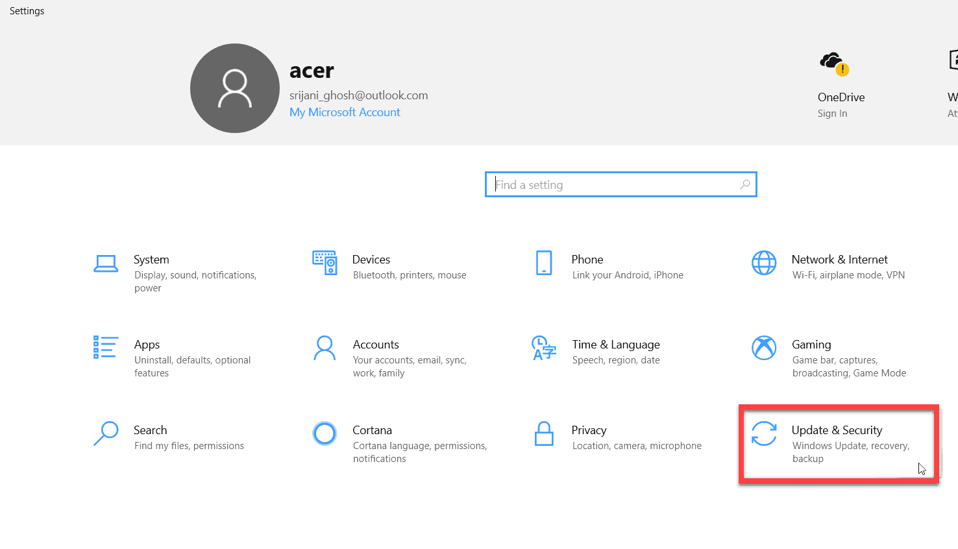Select the Search magnifier category icon

[x=106, y=433]
